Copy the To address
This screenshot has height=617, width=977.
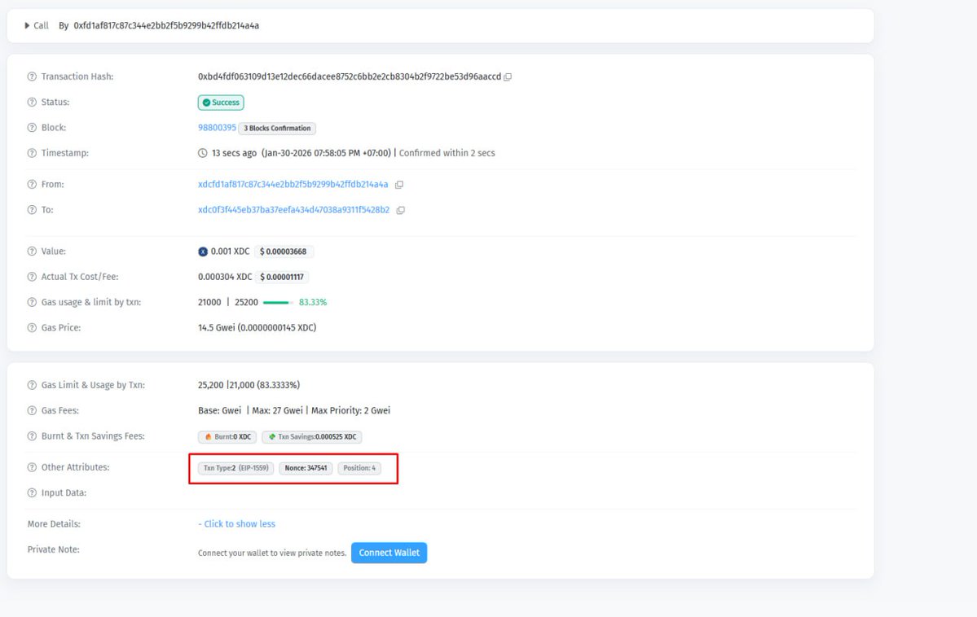tap(401, 210)
